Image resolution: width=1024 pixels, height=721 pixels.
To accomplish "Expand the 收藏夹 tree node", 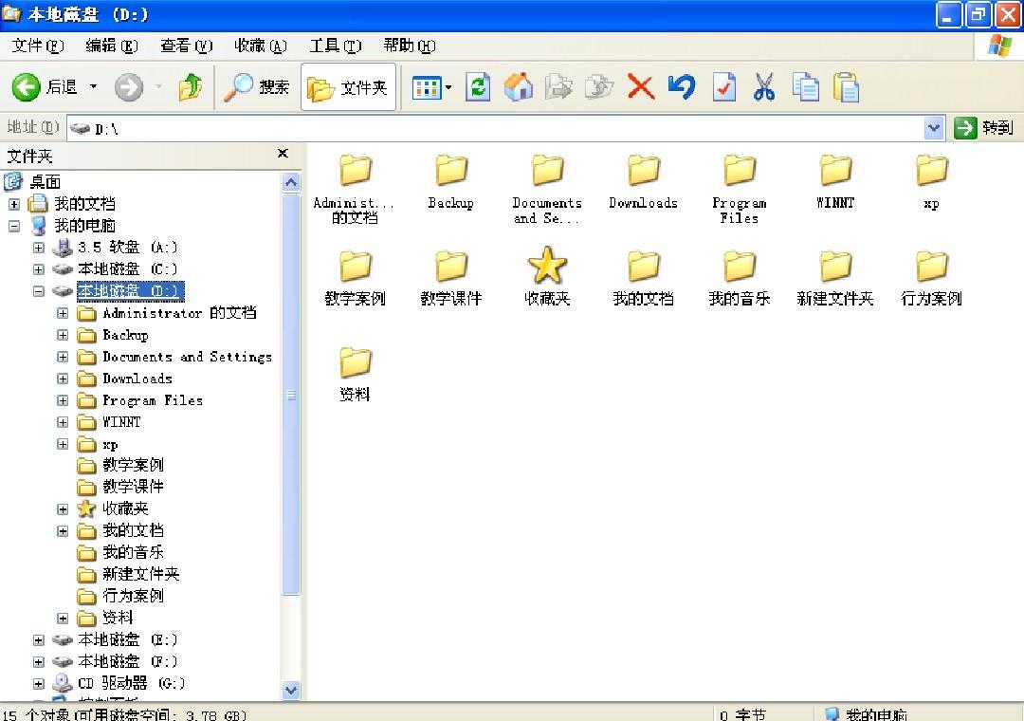I will click(x=63, y=509).
